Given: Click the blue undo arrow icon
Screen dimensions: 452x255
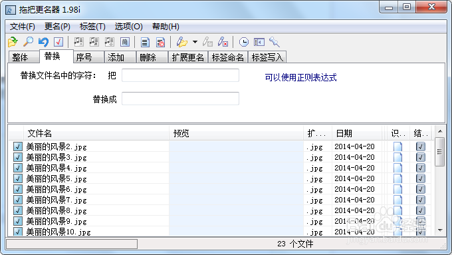Looking at the screenshot, I should (43, 42).
